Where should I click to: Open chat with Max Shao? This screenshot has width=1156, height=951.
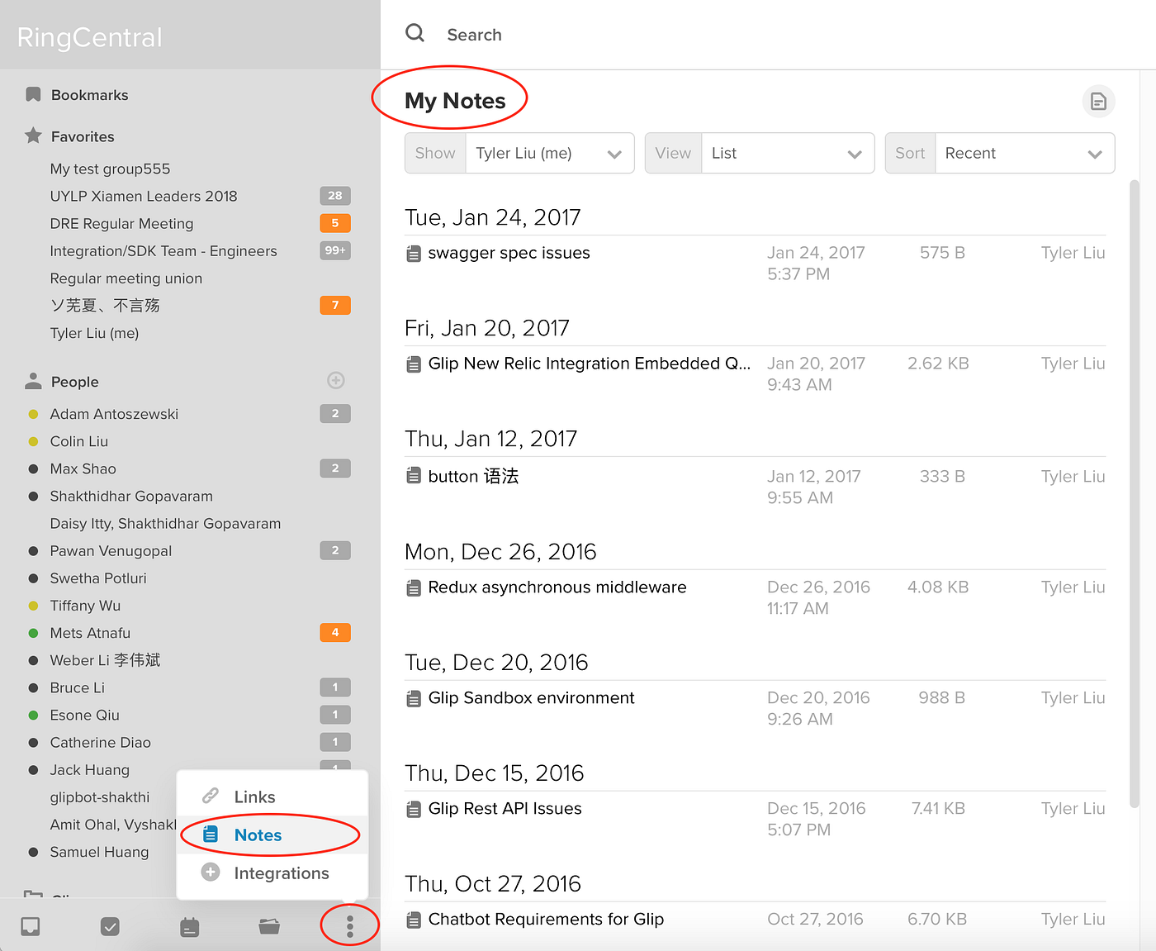[x=83, y=468]
